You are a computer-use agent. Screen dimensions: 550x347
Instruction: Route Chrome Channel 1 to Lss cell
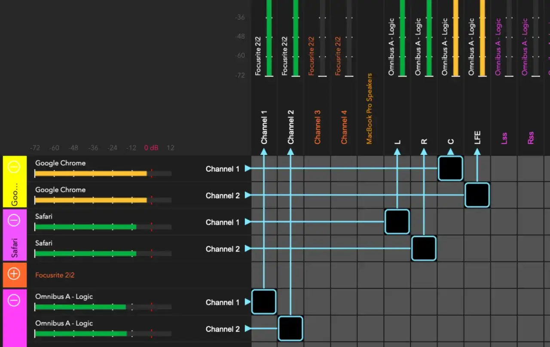point(504,168)
